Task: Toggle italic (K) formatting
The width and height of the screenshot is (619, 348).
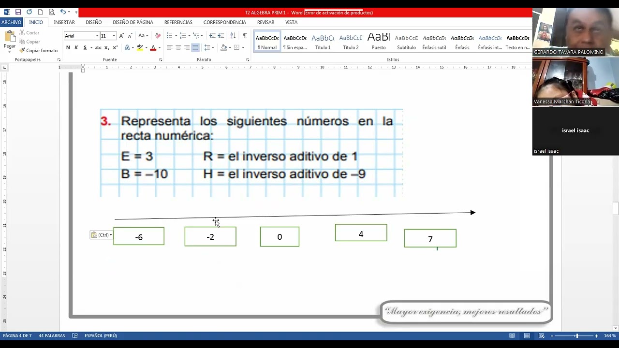Action: tap(76, 47)
